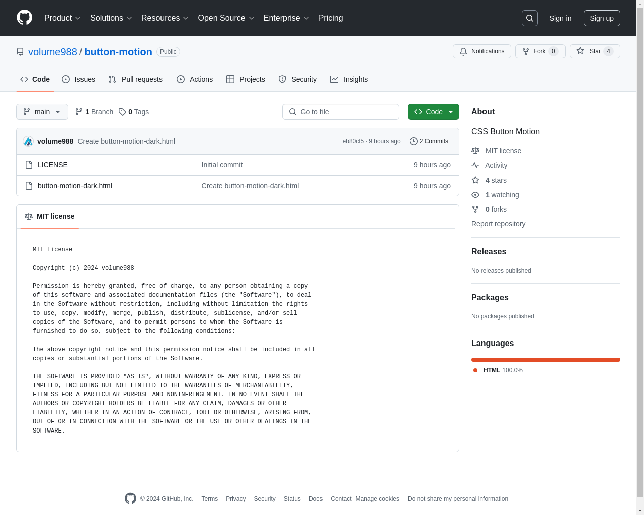Select the Code tab
Viewport: 644px width, 515px height.
click(35, 79)
